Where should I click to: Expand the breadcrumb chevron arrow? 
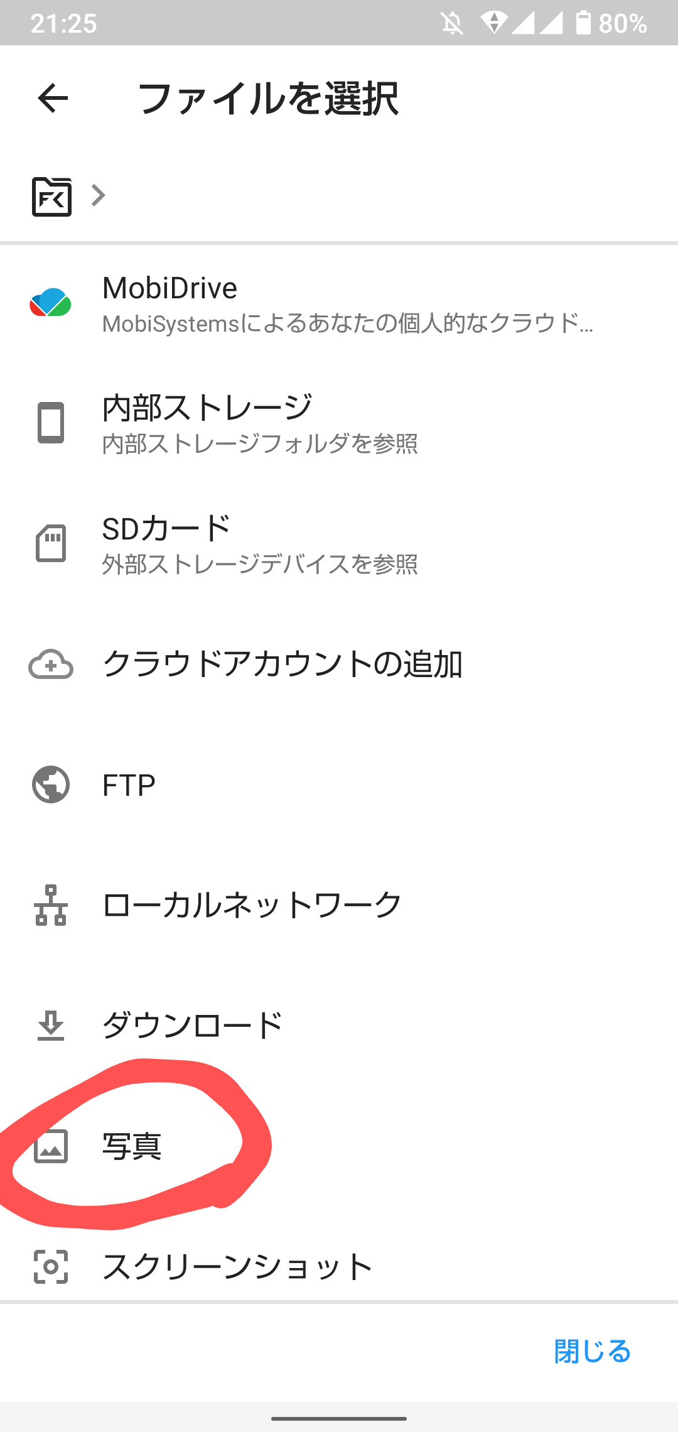(99, 195)
